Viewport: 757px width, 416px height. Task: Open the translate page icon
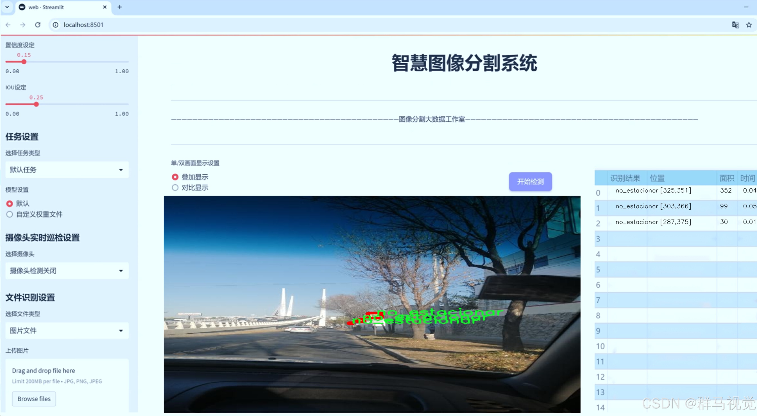tap(735, 25)
